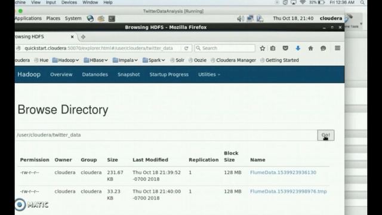This screenshot has width=382, height=215.
Task: Switch to the Datanodes page
Action: click(x=95, y=75)
